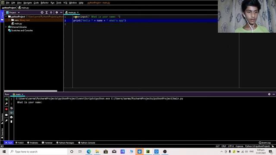Click the print icon in Run console
This screenshot has width=276, height=155.
(x=12, y=117)
